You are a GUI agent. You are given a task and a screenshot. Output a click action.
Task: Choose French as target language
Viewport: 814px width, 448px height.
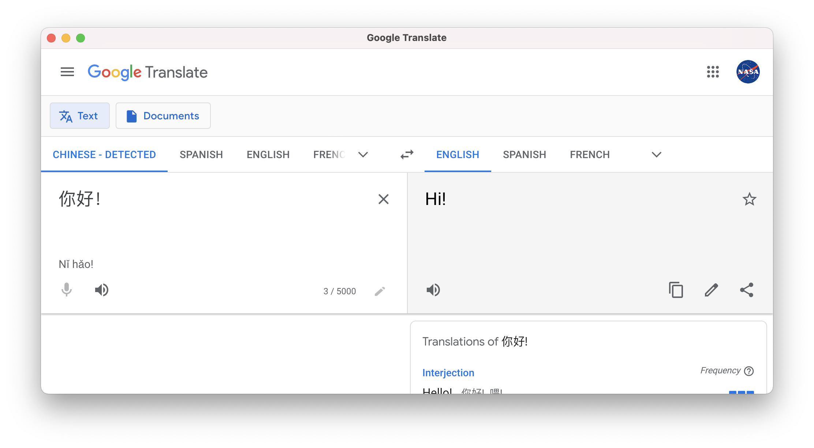pos(590,154)
